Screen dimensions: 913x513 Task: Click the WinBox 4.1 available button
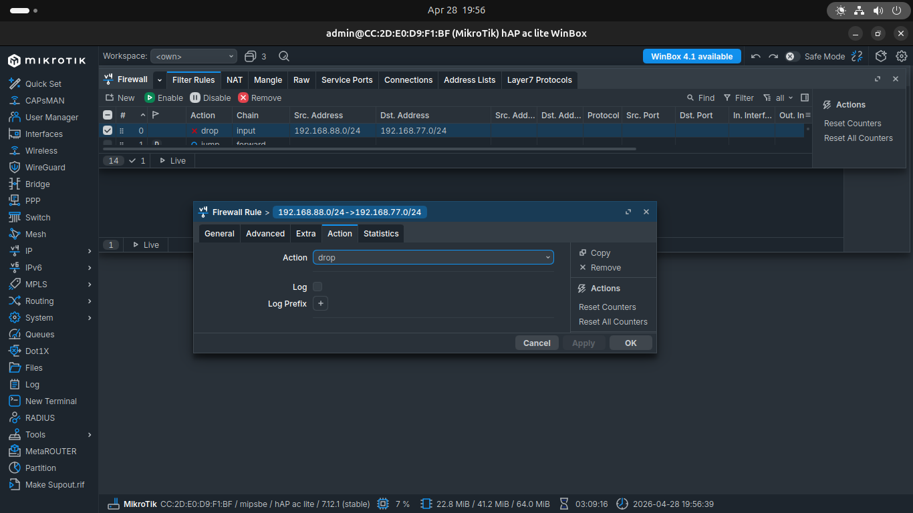point(692,57)
